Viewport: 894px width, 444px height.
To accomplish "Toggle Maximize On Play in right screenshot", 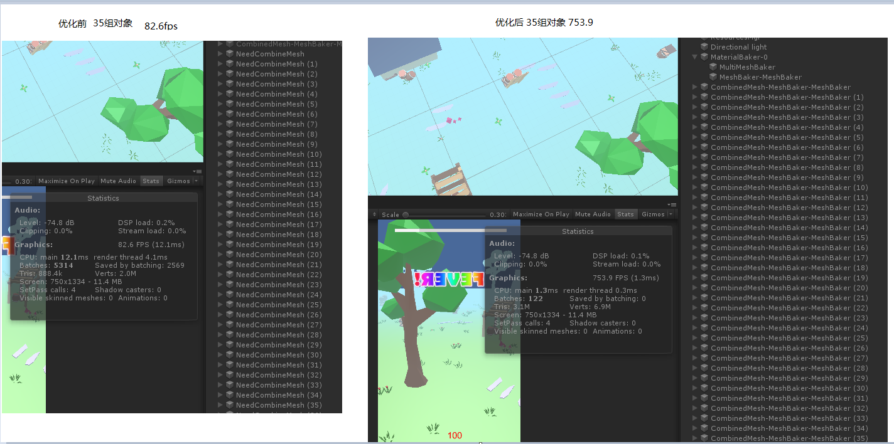I will pyautogui.click(x=541, y=214).
